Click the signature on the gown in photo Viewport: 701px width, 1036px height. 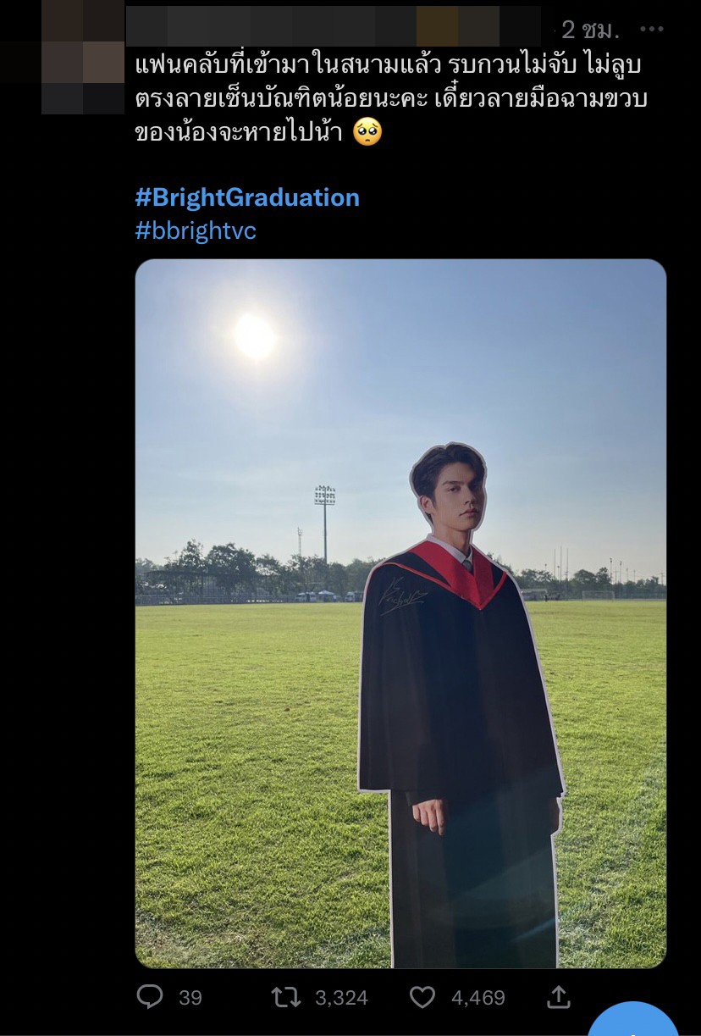(x=402, y=597)
